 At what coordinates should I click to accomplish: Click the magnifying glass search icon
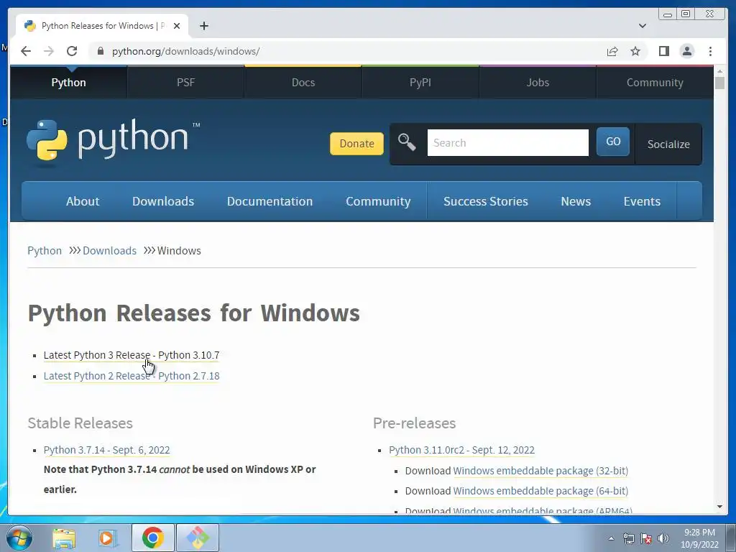tap(407, 142)
